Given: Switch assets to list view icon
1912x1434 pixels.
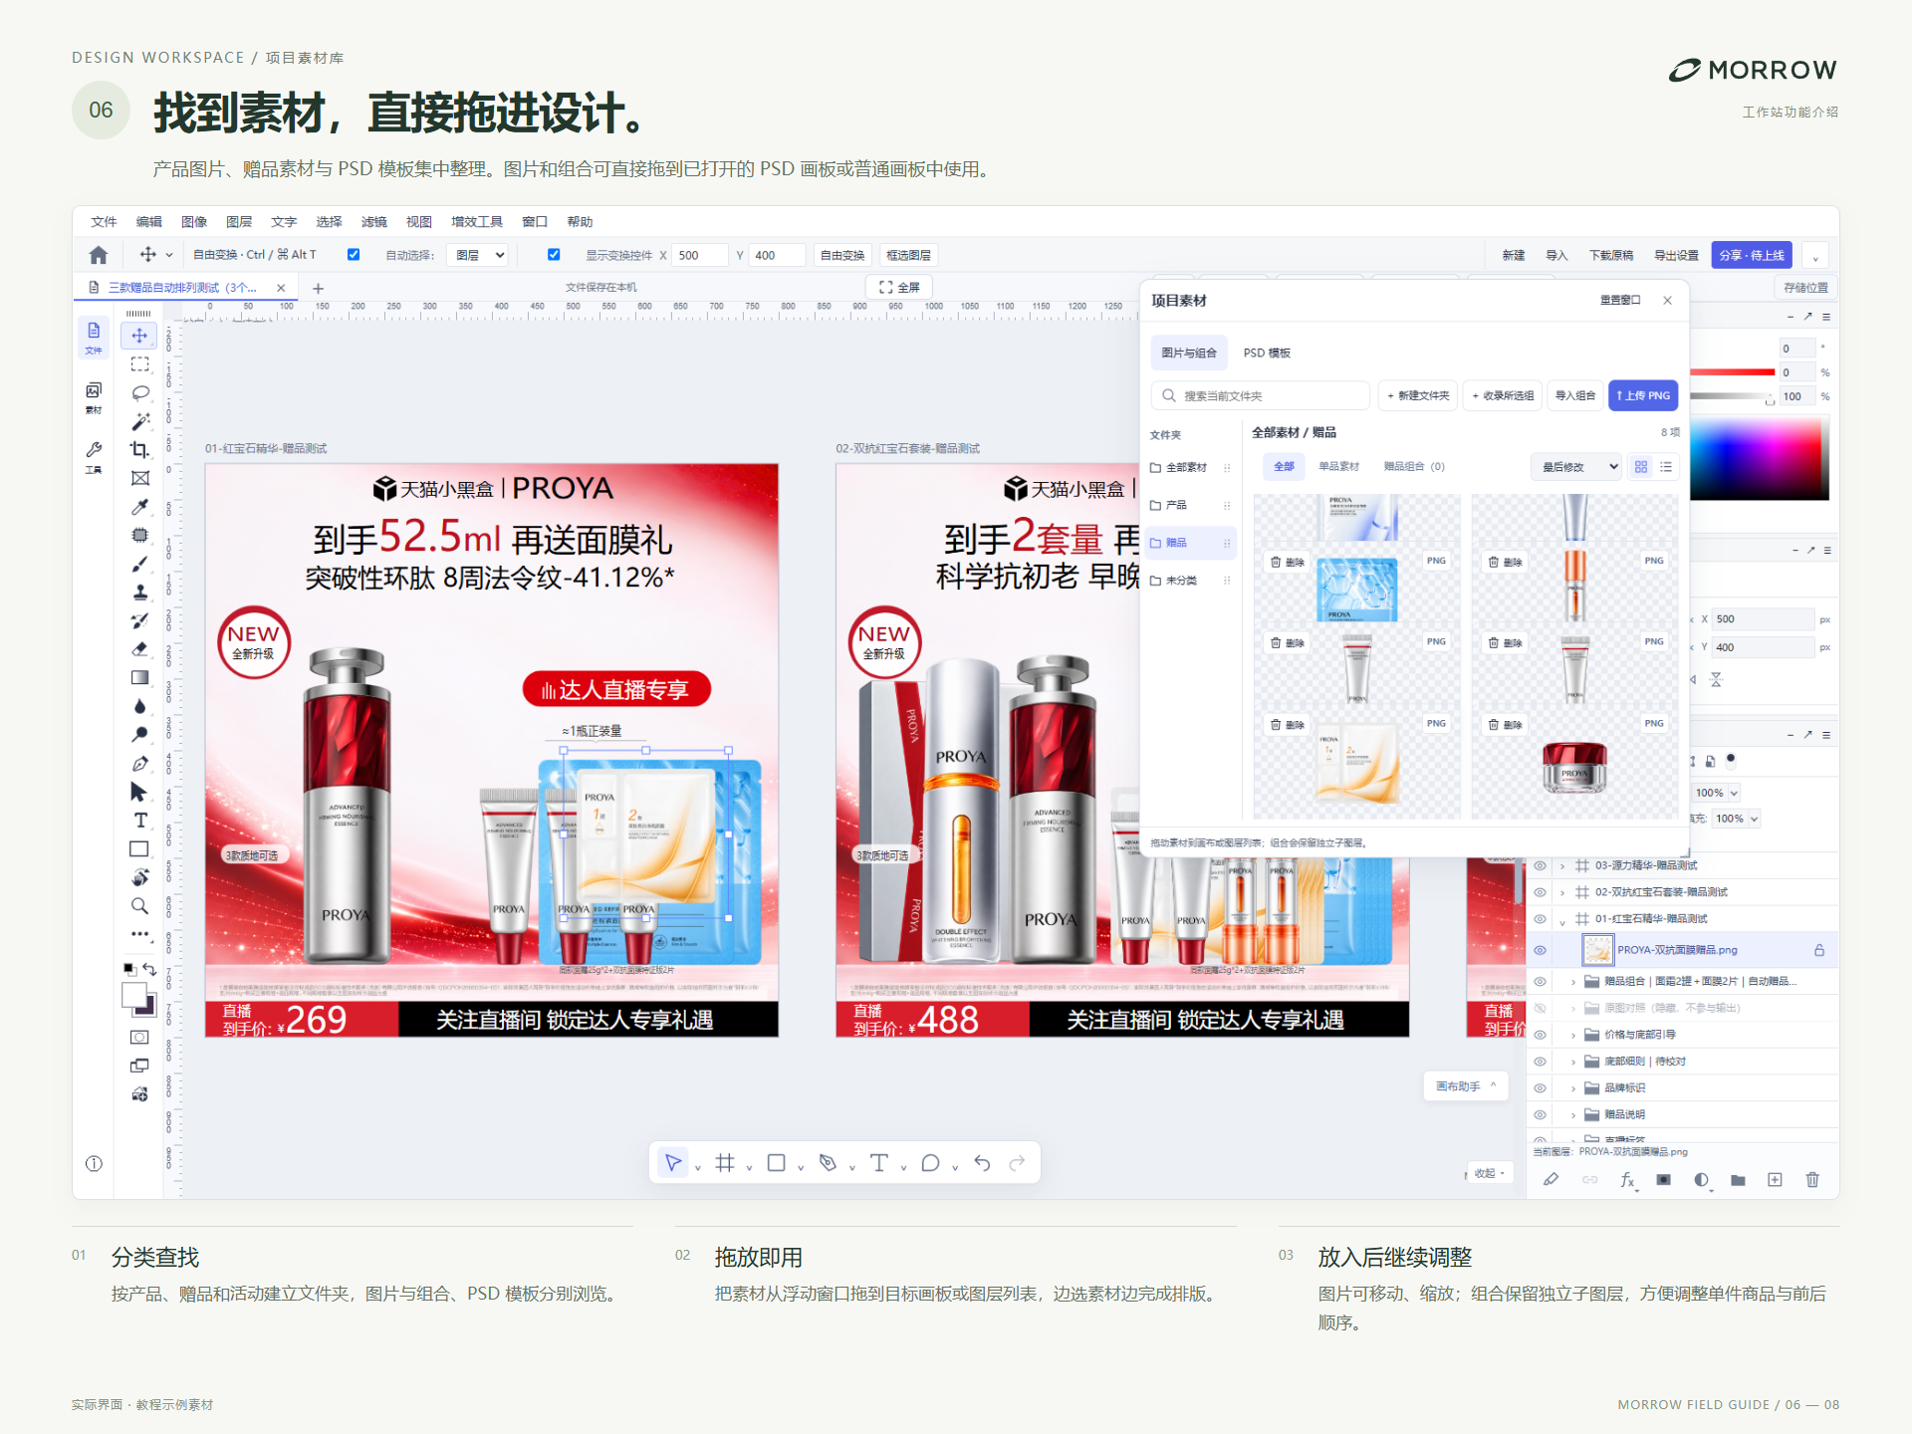Looking at the screenshot, I should tap(1666, 466).
